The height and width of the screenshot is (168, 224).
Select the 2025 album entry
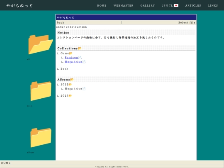point(64,96)
